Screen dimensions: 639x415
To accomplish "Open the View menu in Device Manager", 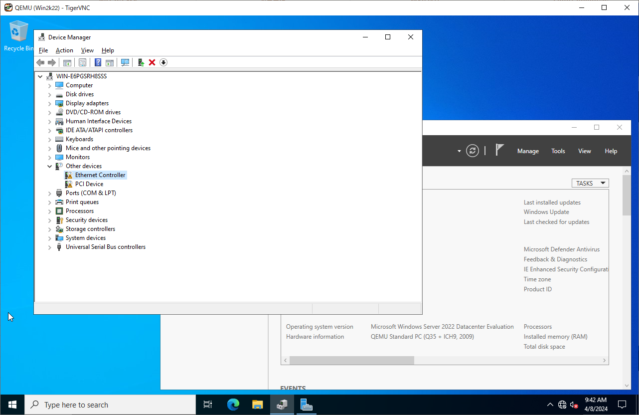I will click(87, 50).
